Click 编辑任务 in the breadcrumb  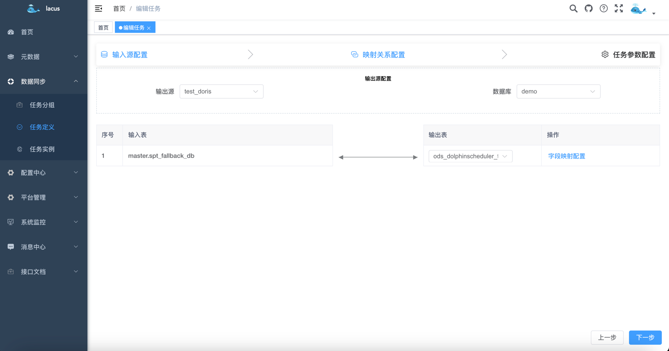pyautogui.click(x=148, y=8)
